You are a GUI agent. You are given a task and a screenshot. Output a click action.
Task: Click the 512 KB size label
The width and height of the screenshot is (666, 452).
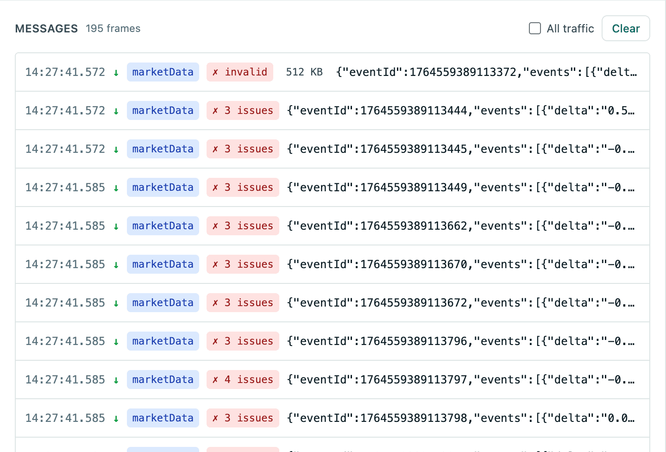point(304,72)
